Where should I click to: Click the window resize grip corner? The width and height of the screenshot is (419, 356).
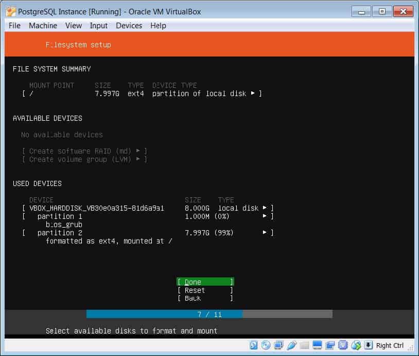(x=411, y=348)
